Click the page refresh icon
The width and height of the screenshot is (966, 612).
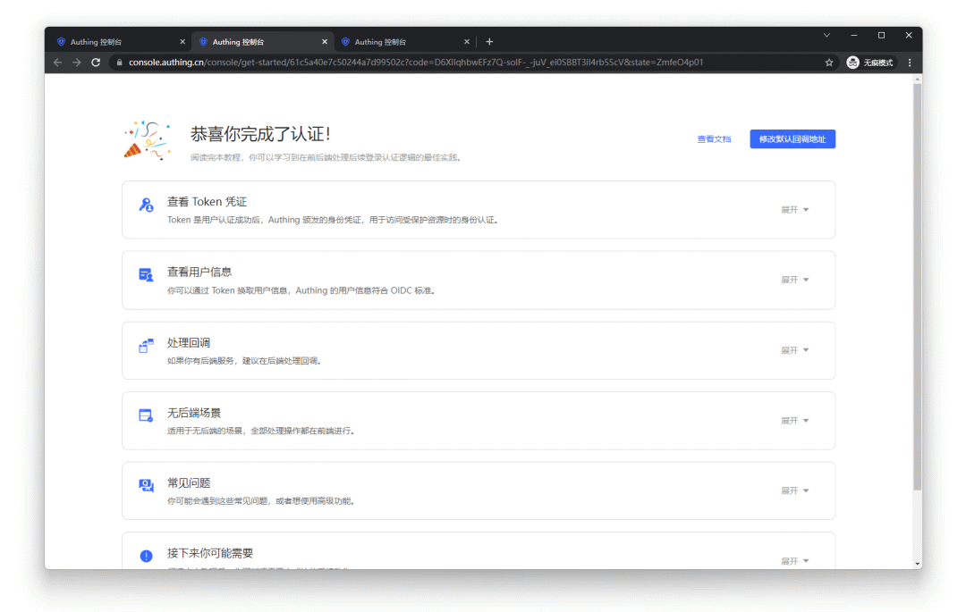96,63
